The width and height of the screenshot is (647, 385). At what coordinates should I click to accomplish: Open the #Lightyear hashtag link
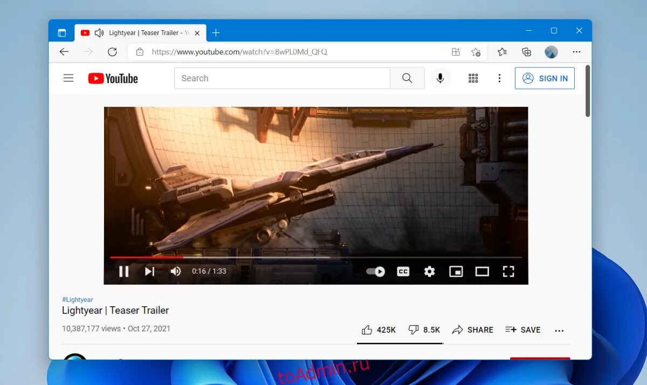[x=78, y=299]
